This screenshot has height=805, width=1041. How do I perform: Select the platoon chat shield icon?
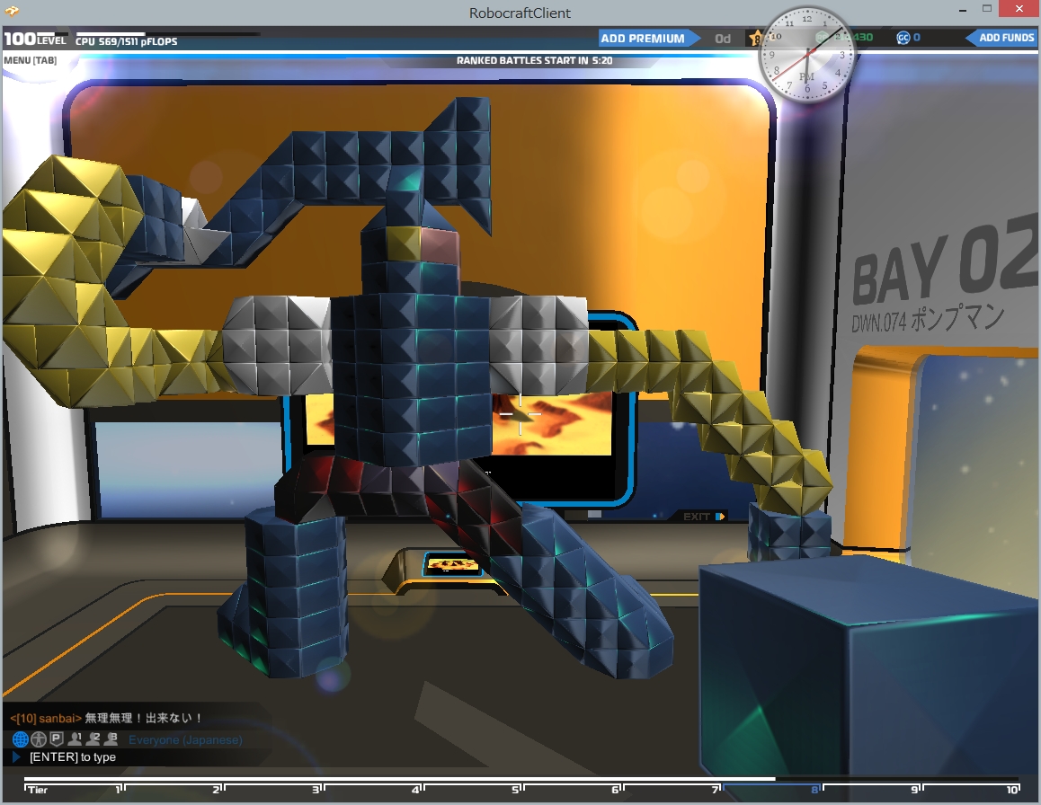point(57,738)
